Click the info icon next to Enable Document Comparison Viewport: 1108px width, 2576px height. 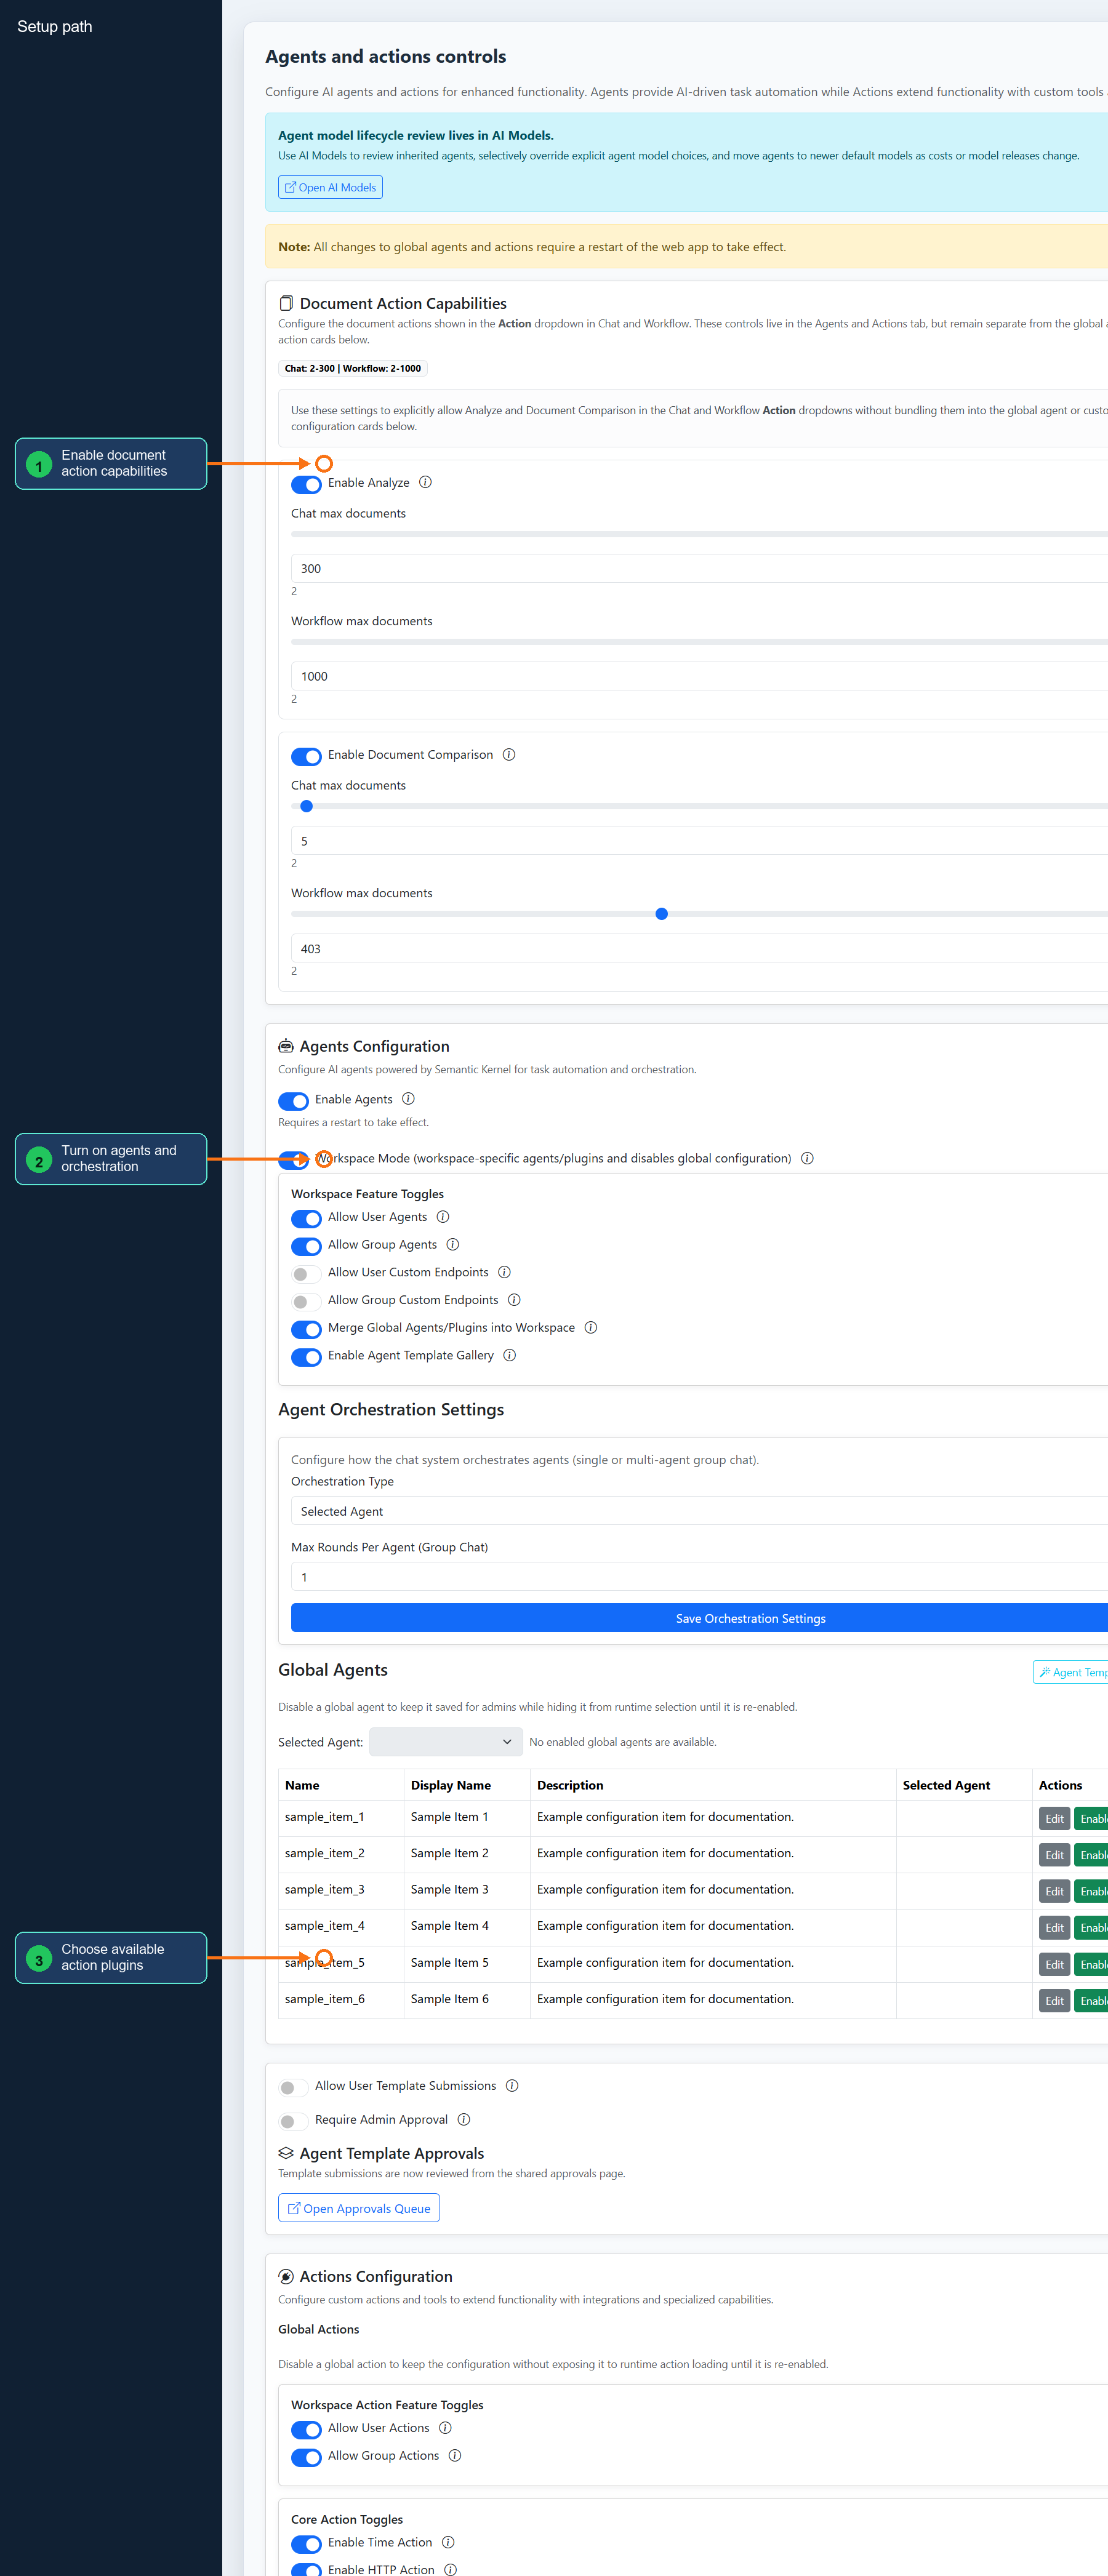coord(509,755)
